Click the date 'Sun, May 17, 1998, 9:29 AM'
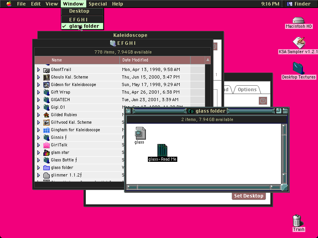Screen dimensions: 318x238 (151, 84)
